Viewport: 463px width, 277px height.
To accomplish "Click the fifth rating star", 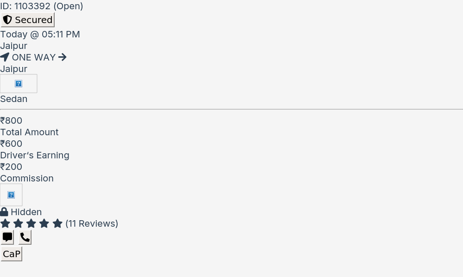I will click(57, 223).
